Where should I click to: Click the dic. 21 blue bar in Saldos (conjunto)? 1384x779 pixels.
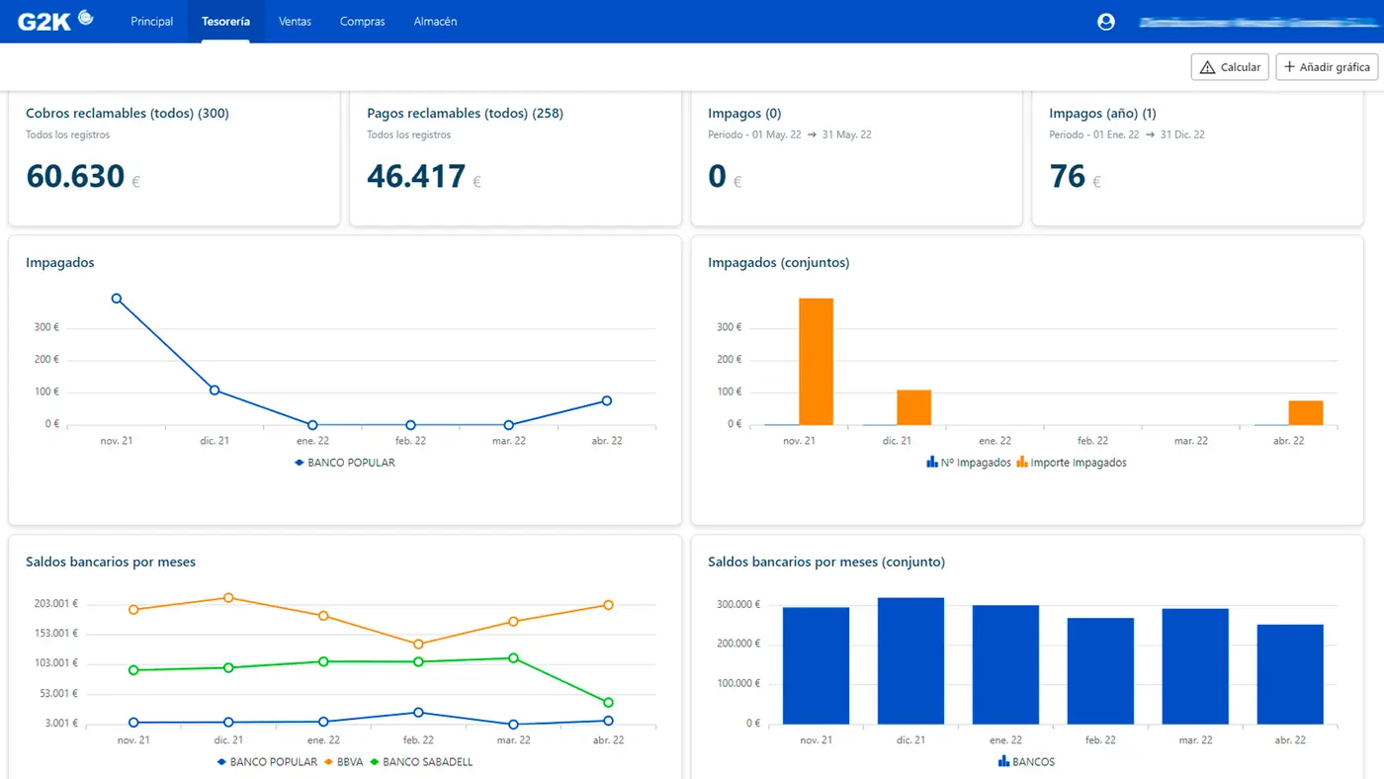point(910,660)
